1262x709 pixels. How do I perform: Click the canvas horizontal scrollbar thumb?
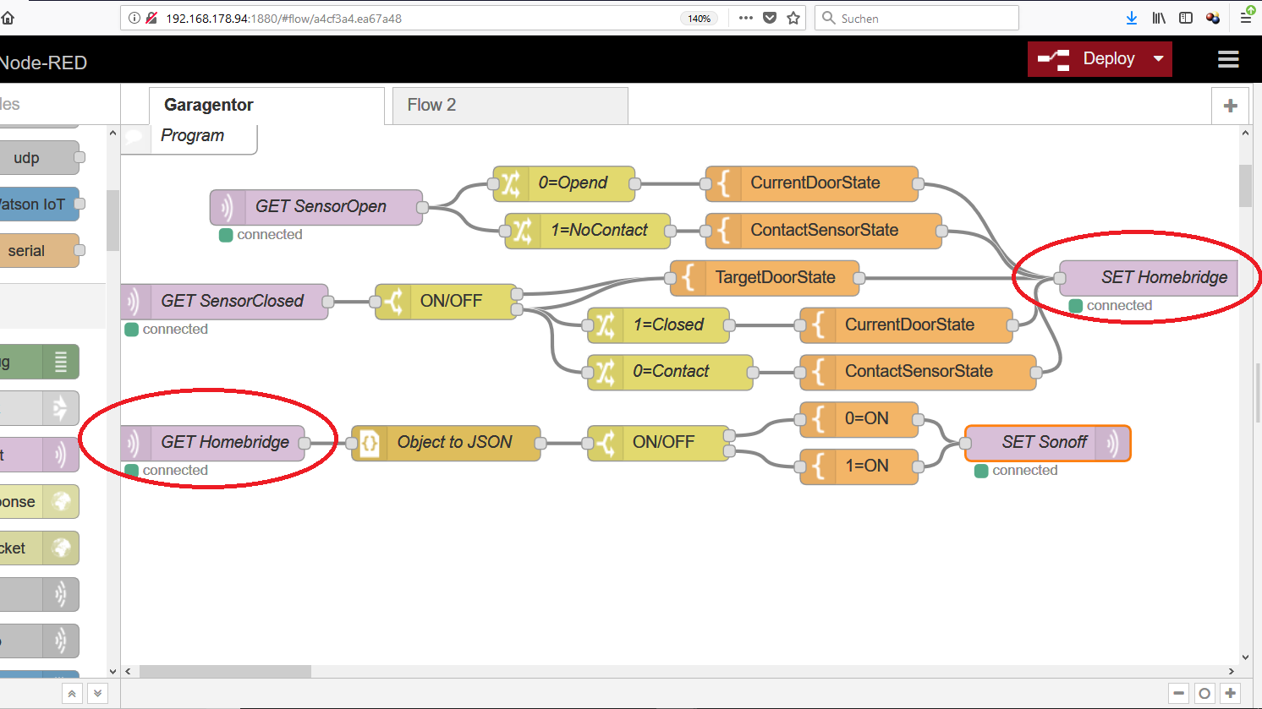(225, 672)
